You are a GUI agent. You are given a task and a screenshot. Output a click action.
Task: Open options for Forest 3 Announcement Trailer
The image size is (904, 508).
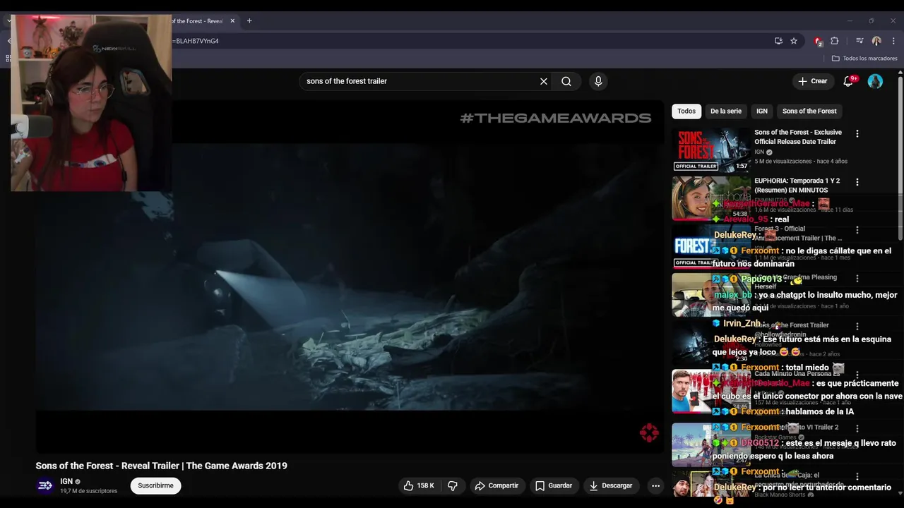click(x=857, y=230)
